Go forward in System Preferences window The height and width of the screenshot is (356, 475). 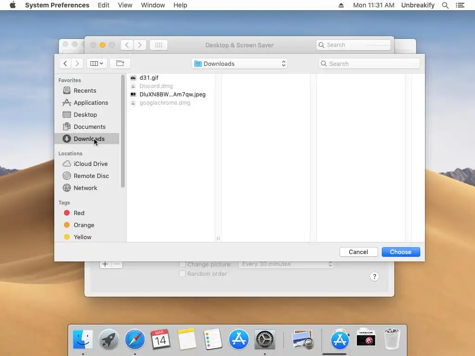(x=140, y=45)
